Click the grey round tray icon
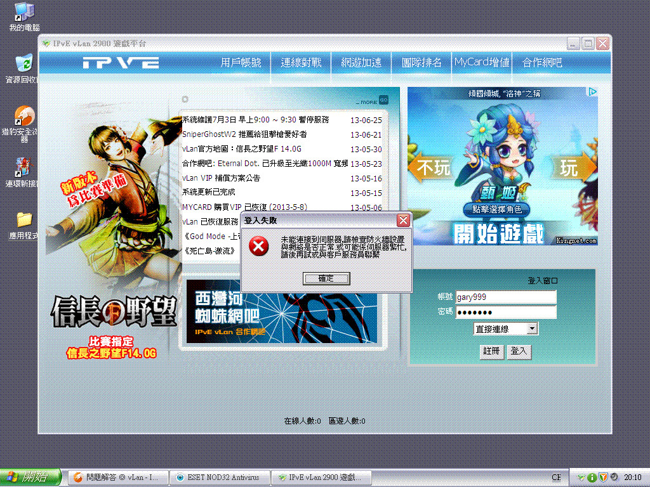The width and height of the screenshot is (650, 487). point(614,477)
